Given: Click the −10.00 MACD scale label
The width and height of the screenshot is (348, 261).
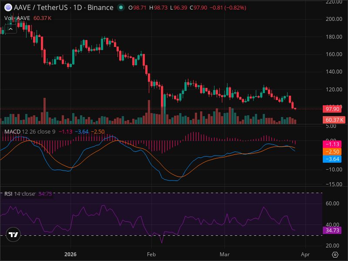Looking at the screenshot, I should tap(334, 170).
